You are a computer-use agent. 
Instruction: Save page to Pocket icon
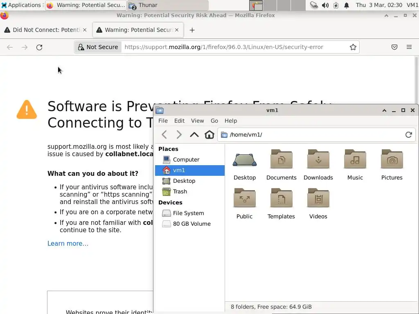[x=394, y=47]
